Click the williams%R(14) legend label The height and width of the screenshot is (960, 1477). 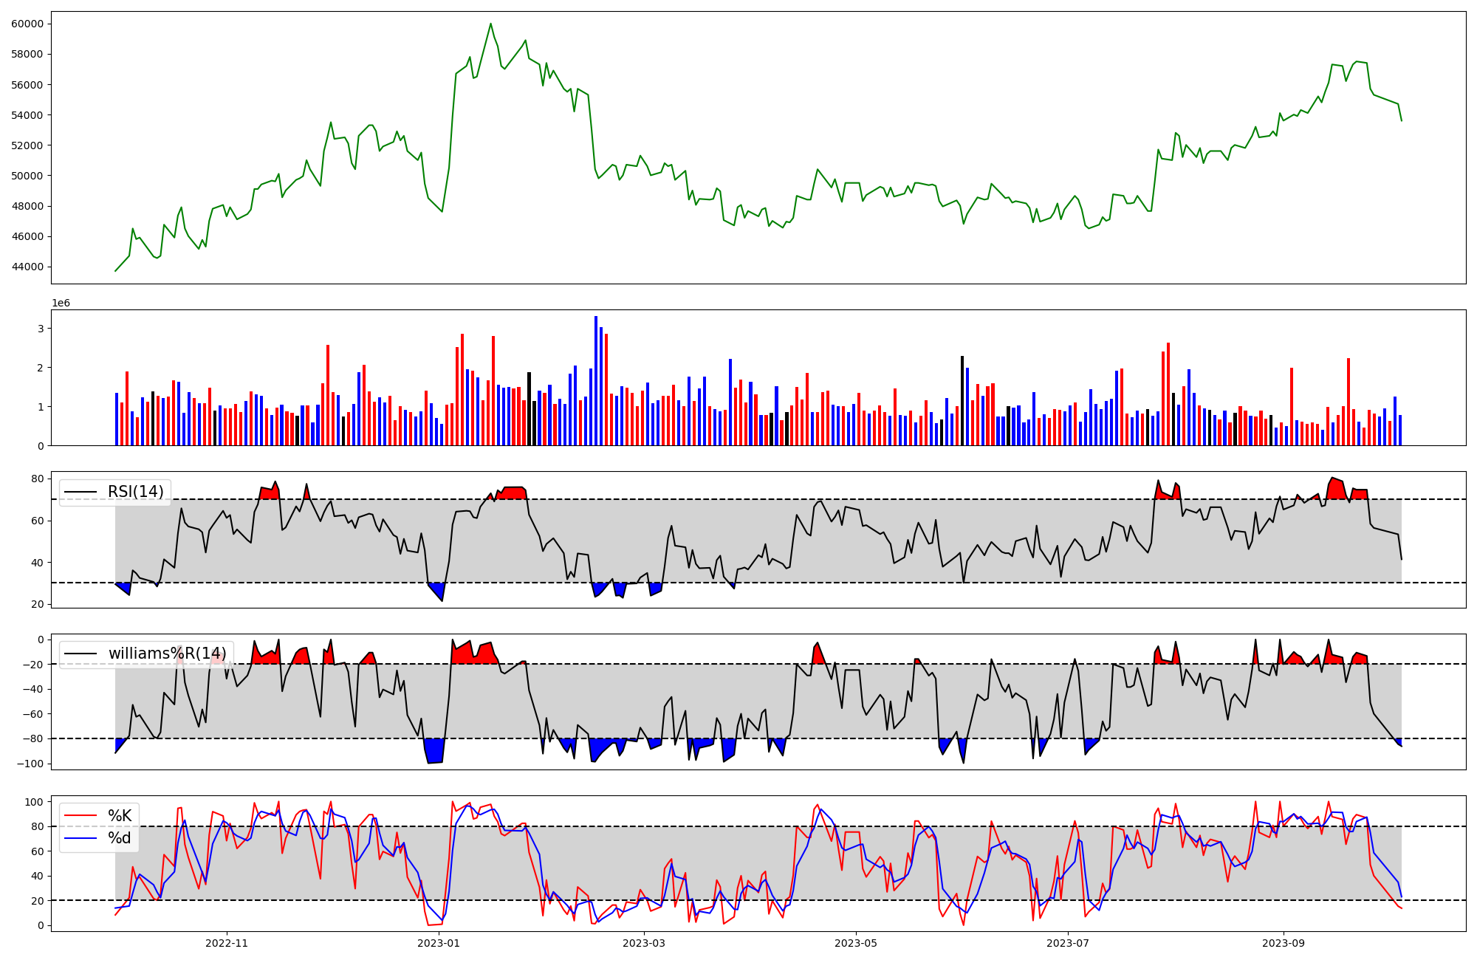point(167,654)
